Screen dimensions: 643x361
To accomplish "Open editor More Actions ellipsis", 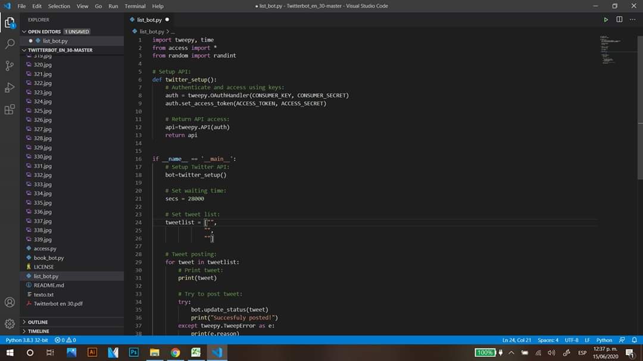I will 633,20.
